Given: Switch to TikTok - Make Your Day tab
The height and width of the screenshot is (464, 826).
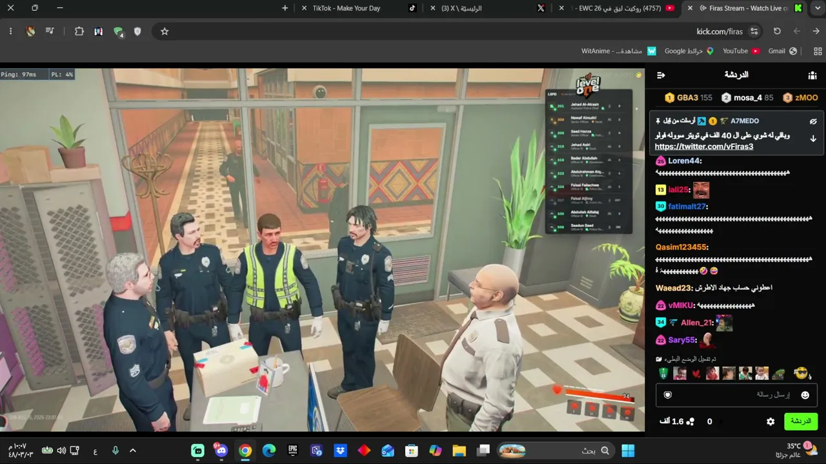Looking at the screenshot, I should tap(361, 8).
